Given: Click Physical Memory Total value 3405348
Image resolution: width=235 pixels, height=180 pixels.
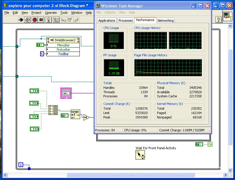Looking at the screenshot, I should coord(195,88).
